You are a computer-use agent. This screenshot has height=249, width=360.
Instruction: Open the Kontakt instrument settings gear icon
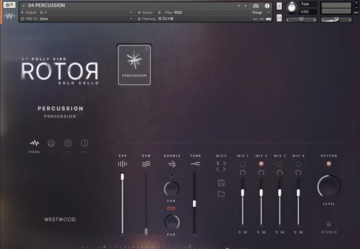[9, 5]
